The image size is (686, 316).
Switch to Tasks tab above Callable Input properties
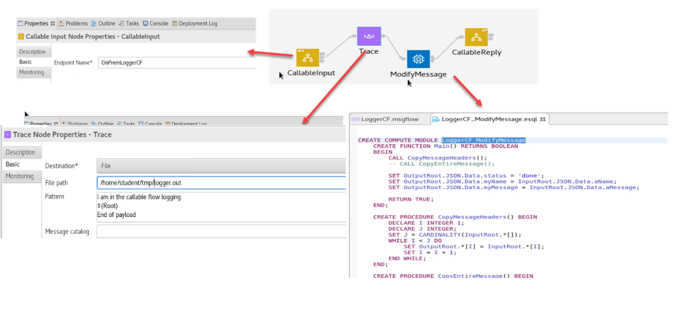128,23
